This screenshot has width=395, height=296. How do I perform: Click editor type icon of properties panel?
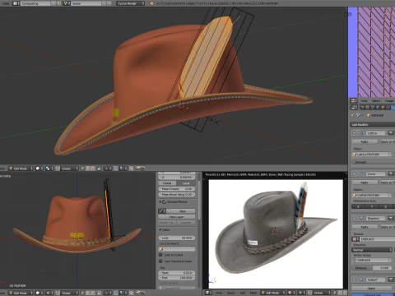click(354, 108)
